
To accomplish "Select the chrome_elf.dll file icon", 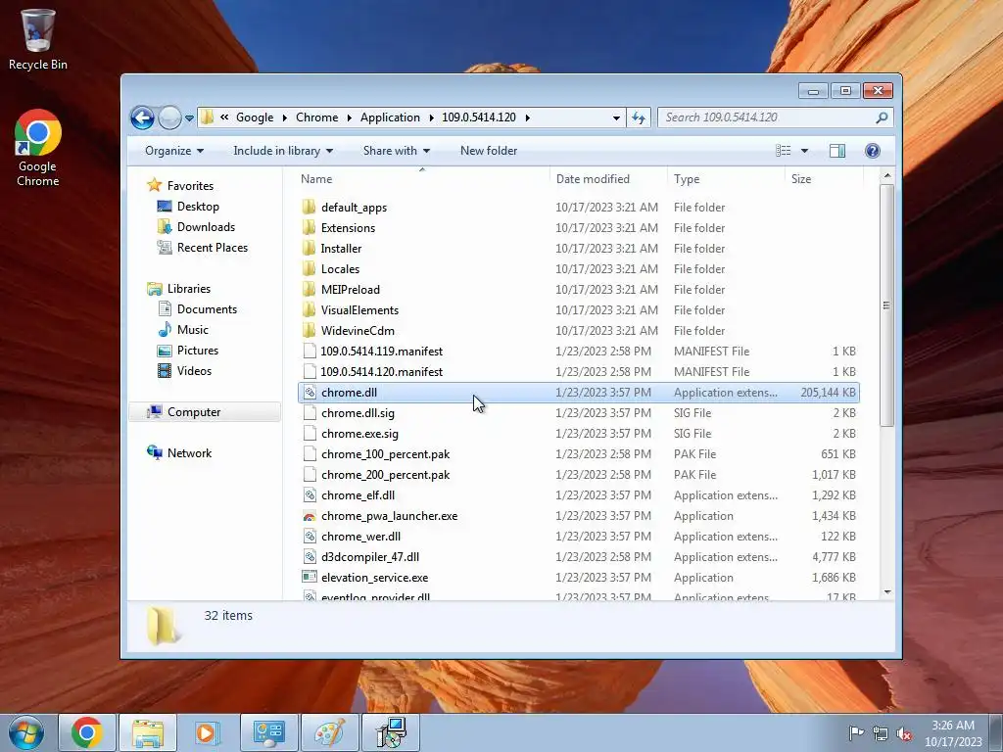I will point(310,494).
